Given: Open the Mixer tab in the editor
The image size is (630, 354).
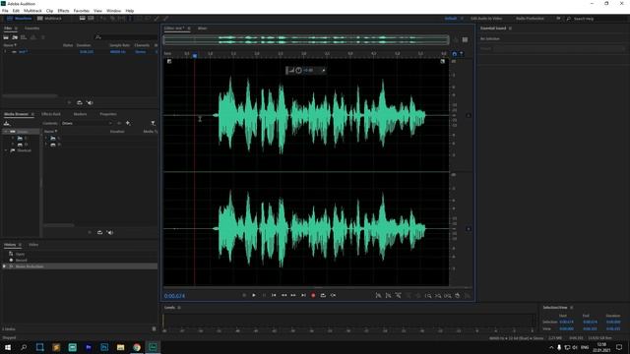Looking at the screenshot, I should (x=202, y=29).
